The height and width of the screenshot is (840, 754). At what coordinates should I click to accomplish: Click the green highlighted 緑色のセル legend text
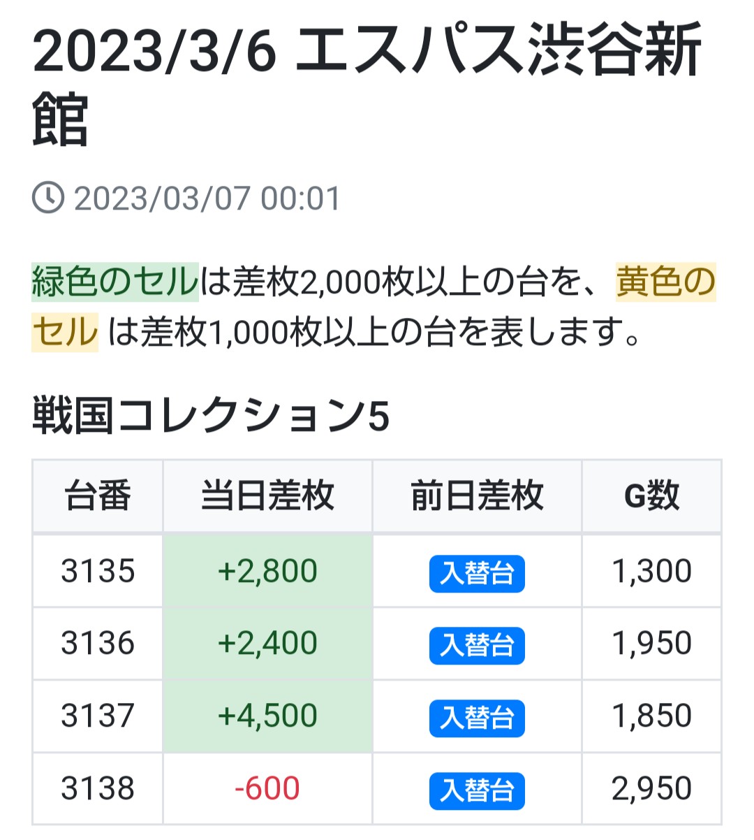click(115, 282)
